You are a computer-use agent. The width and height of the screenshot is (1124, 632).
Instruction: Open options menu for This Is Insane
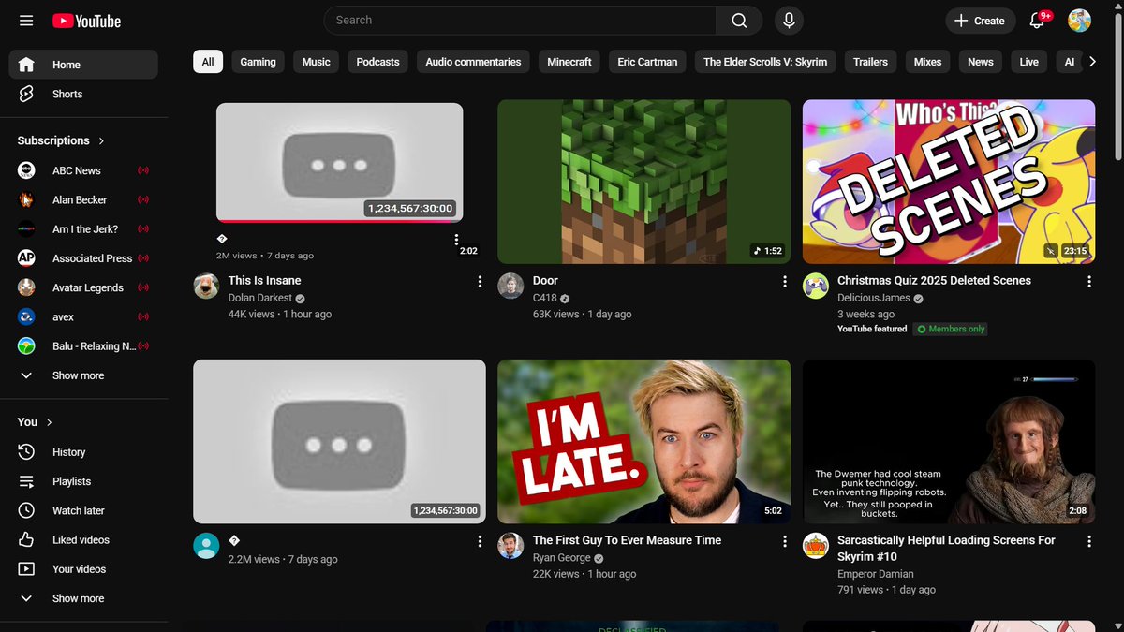(480, 281)
